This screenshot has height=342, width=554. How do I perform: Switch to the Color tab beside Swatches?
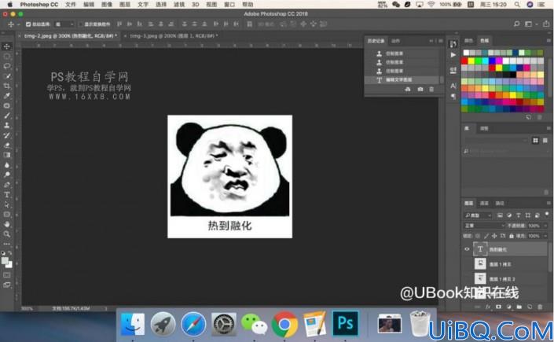pos(468,41)
